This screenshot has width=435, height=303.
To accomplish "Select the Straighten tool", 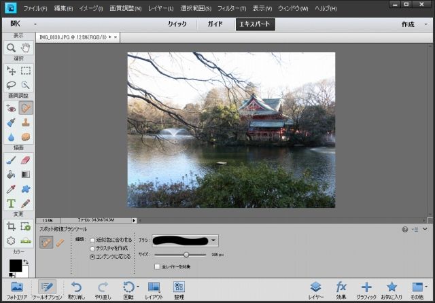I will point(26,240).
